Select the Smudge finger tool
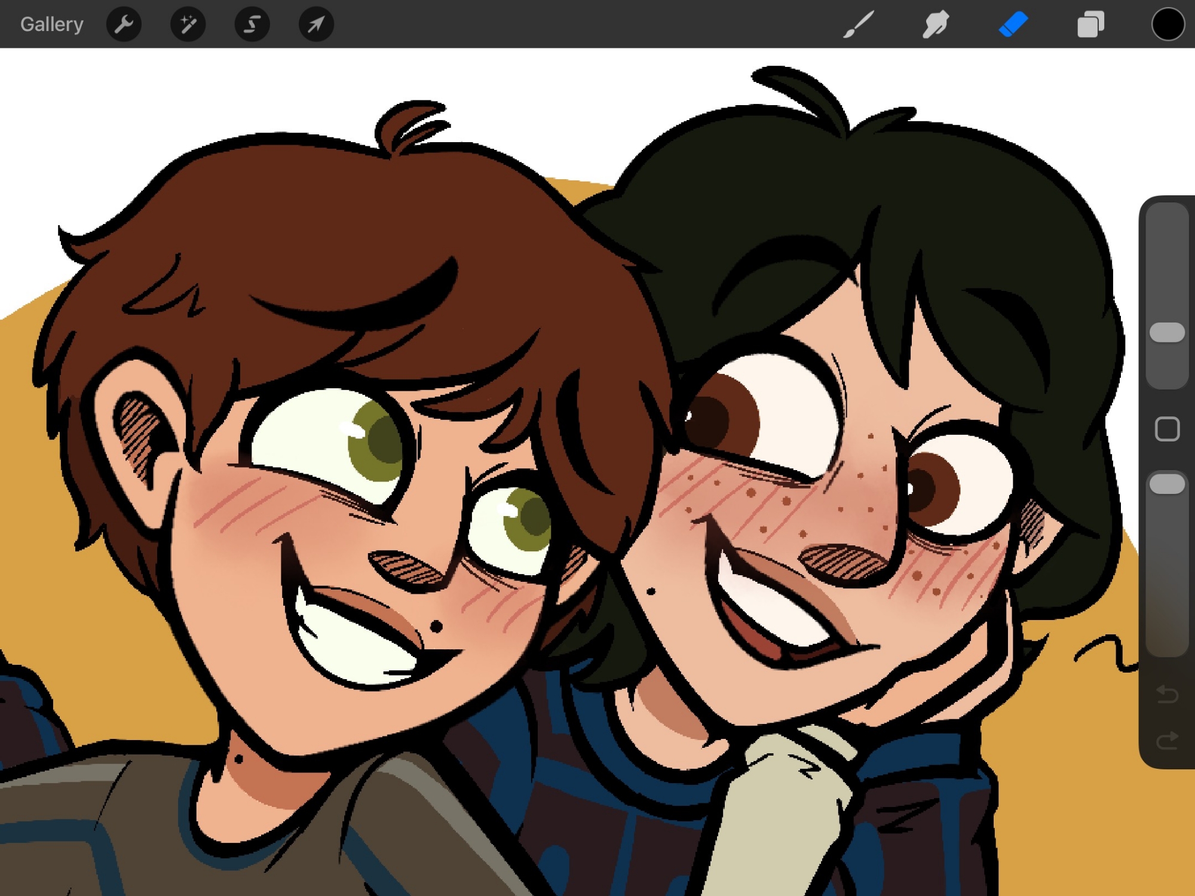The height and width of the screenshot is (896, 1195). click(936, 24)
